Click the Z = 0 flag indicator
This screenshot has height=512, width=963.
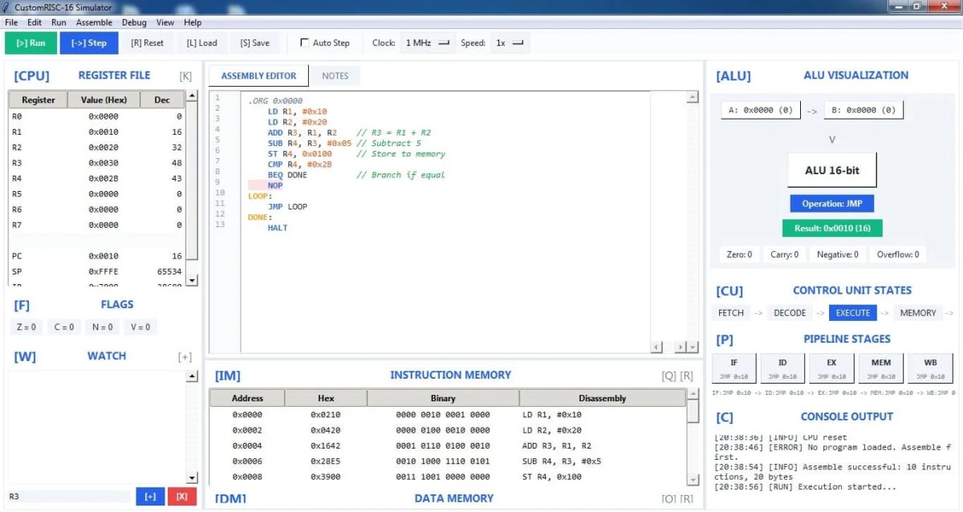[26, 327]
